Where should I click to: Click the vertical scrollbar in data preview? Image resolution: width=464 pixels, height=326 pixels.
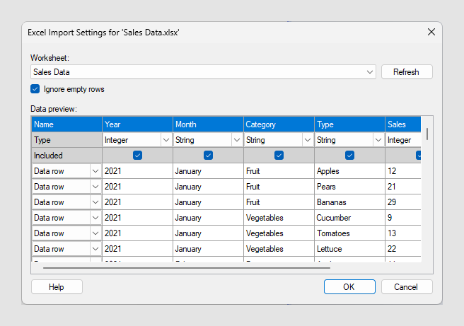point(427,134)
